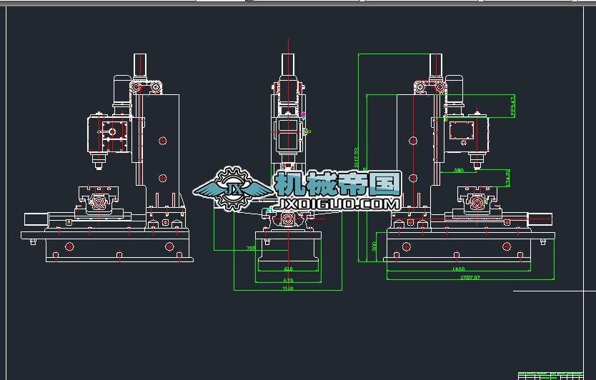Screen dimensions: 596x380
Task: Select the 670 dimension text
Action: (289, 280)
